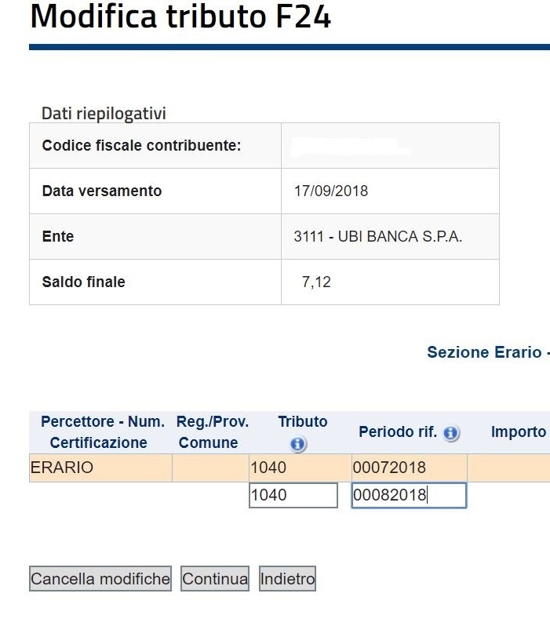Click the 3111 - UBI BANCA S.P.A. value
550x637 pixels.
click(378, 236)
